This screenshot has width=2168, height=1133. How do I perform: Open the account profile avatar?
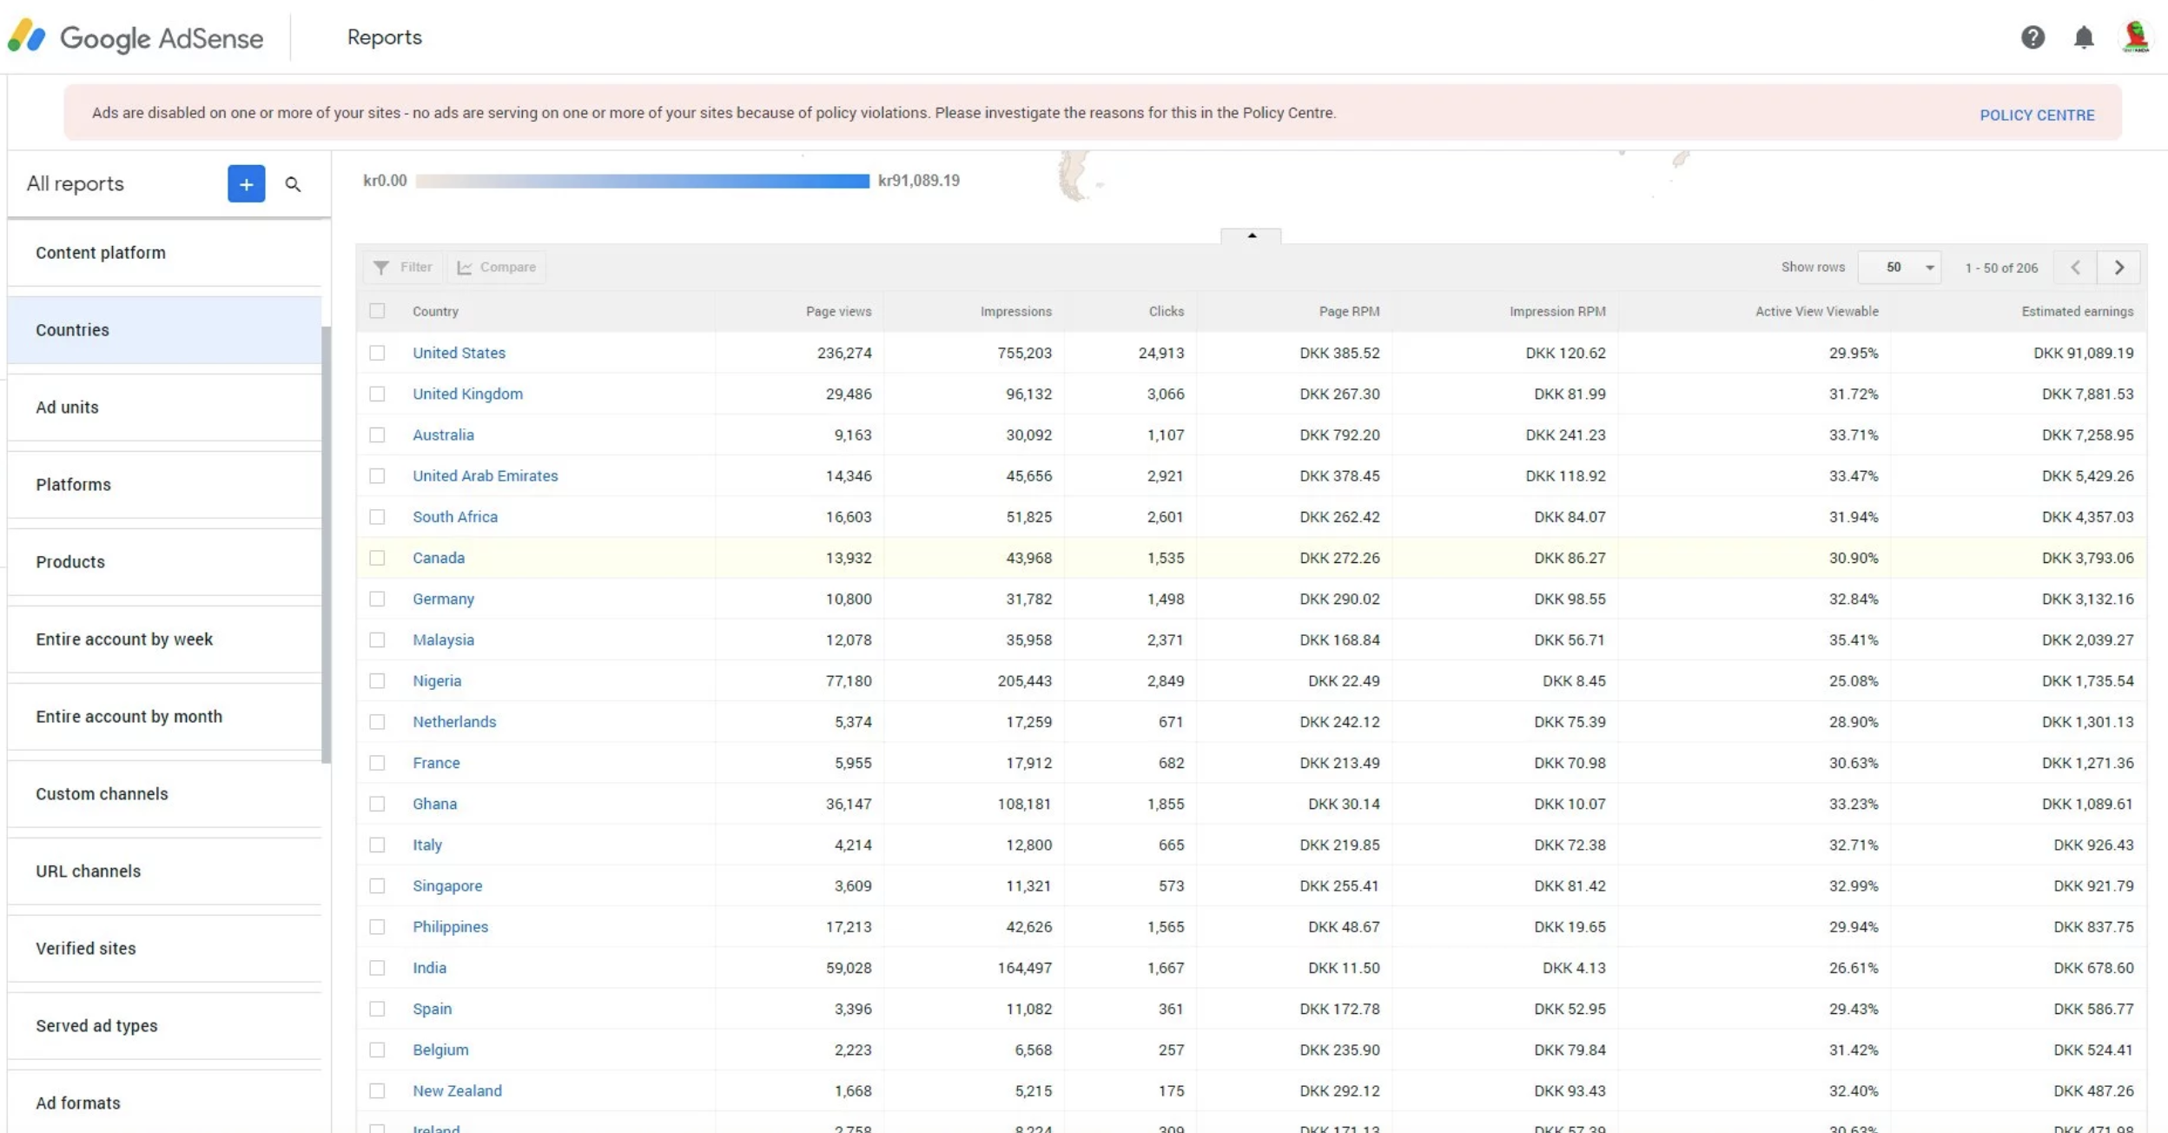pos(2136,37)
